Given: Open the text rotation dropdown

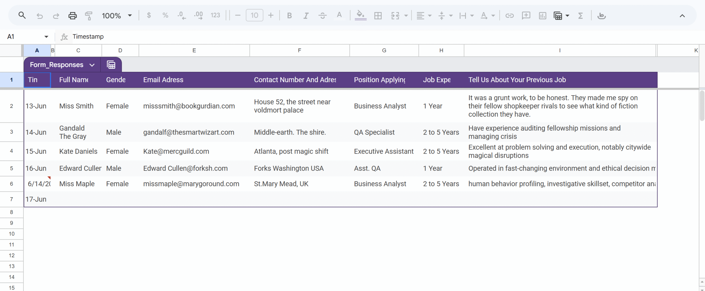Looking at the screenshot, I should (x=487, y=16).
